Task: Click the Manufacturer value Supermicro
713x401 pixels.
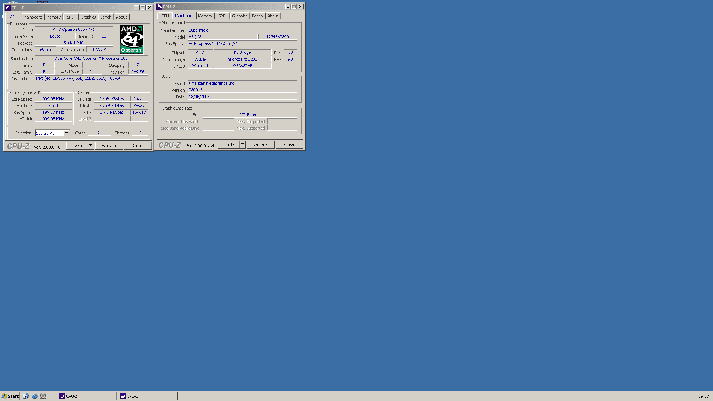Action: pos(242,30)
